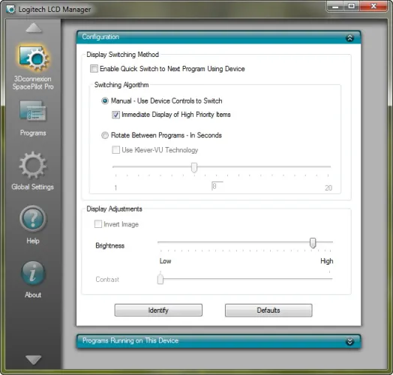Click the slider maximum value 20

(328, 187)
